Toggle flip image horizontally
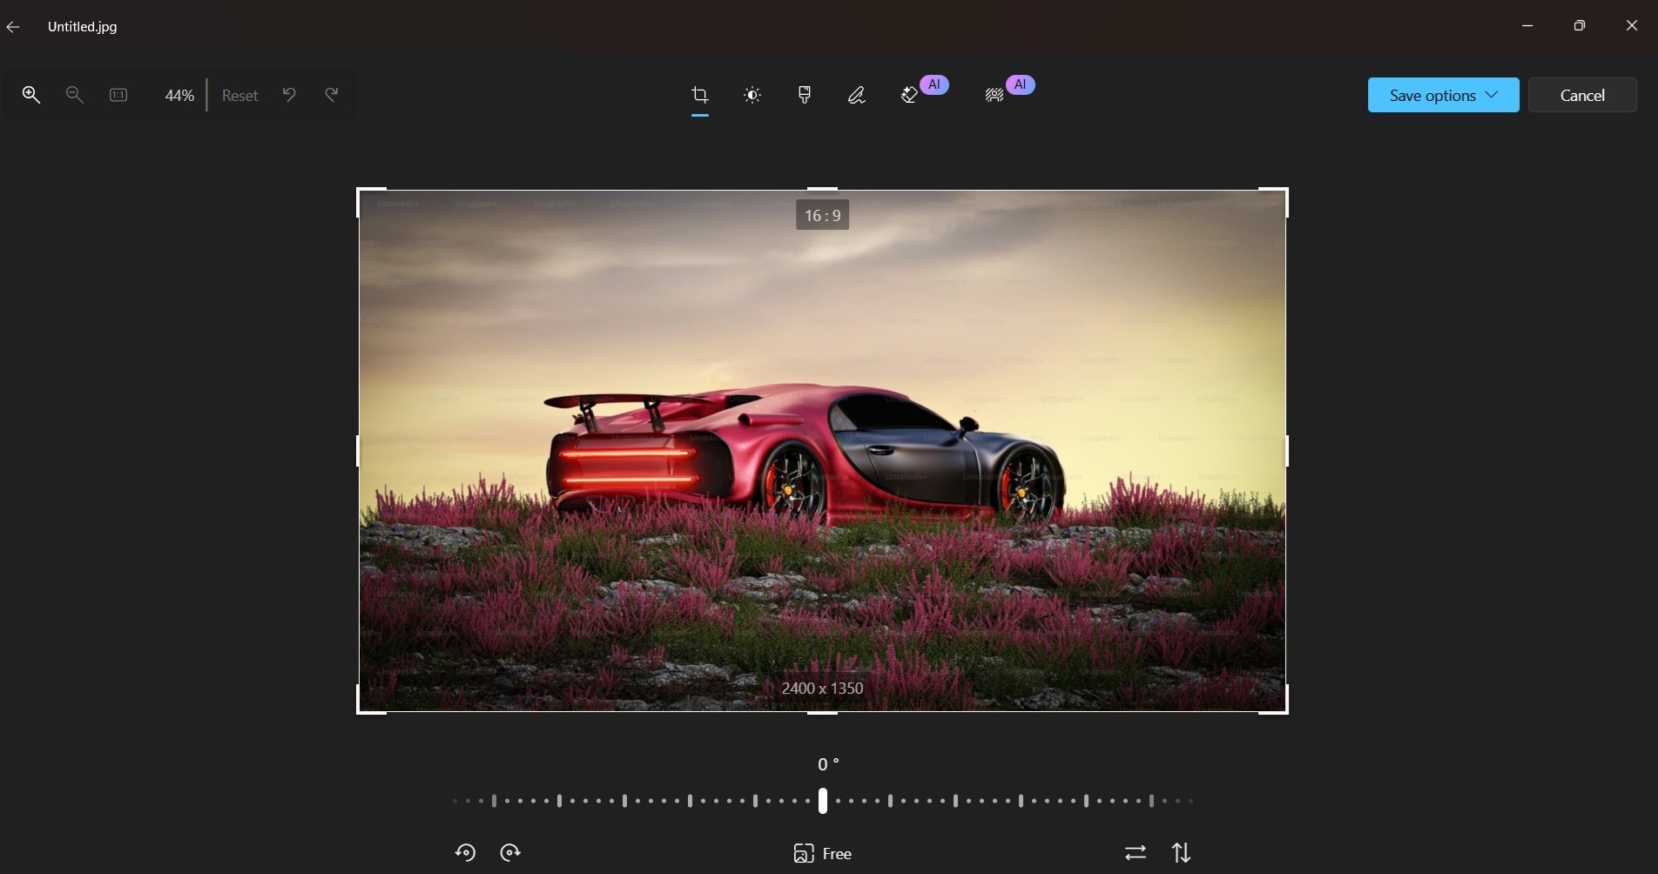Image resolution: width=1658 pixels, height=874 pixels. coord(1134,853)
